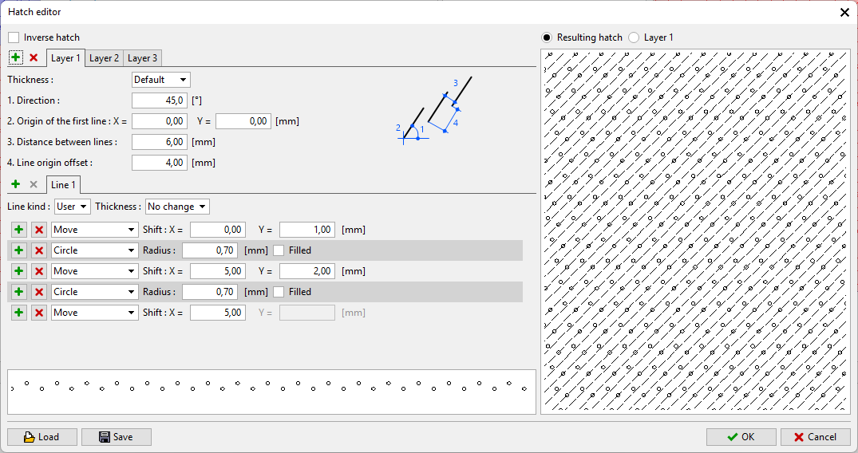This screenshot has height=453, width=858.
Task: Tick Filled for the first circle
Action: tap(279, 250)
